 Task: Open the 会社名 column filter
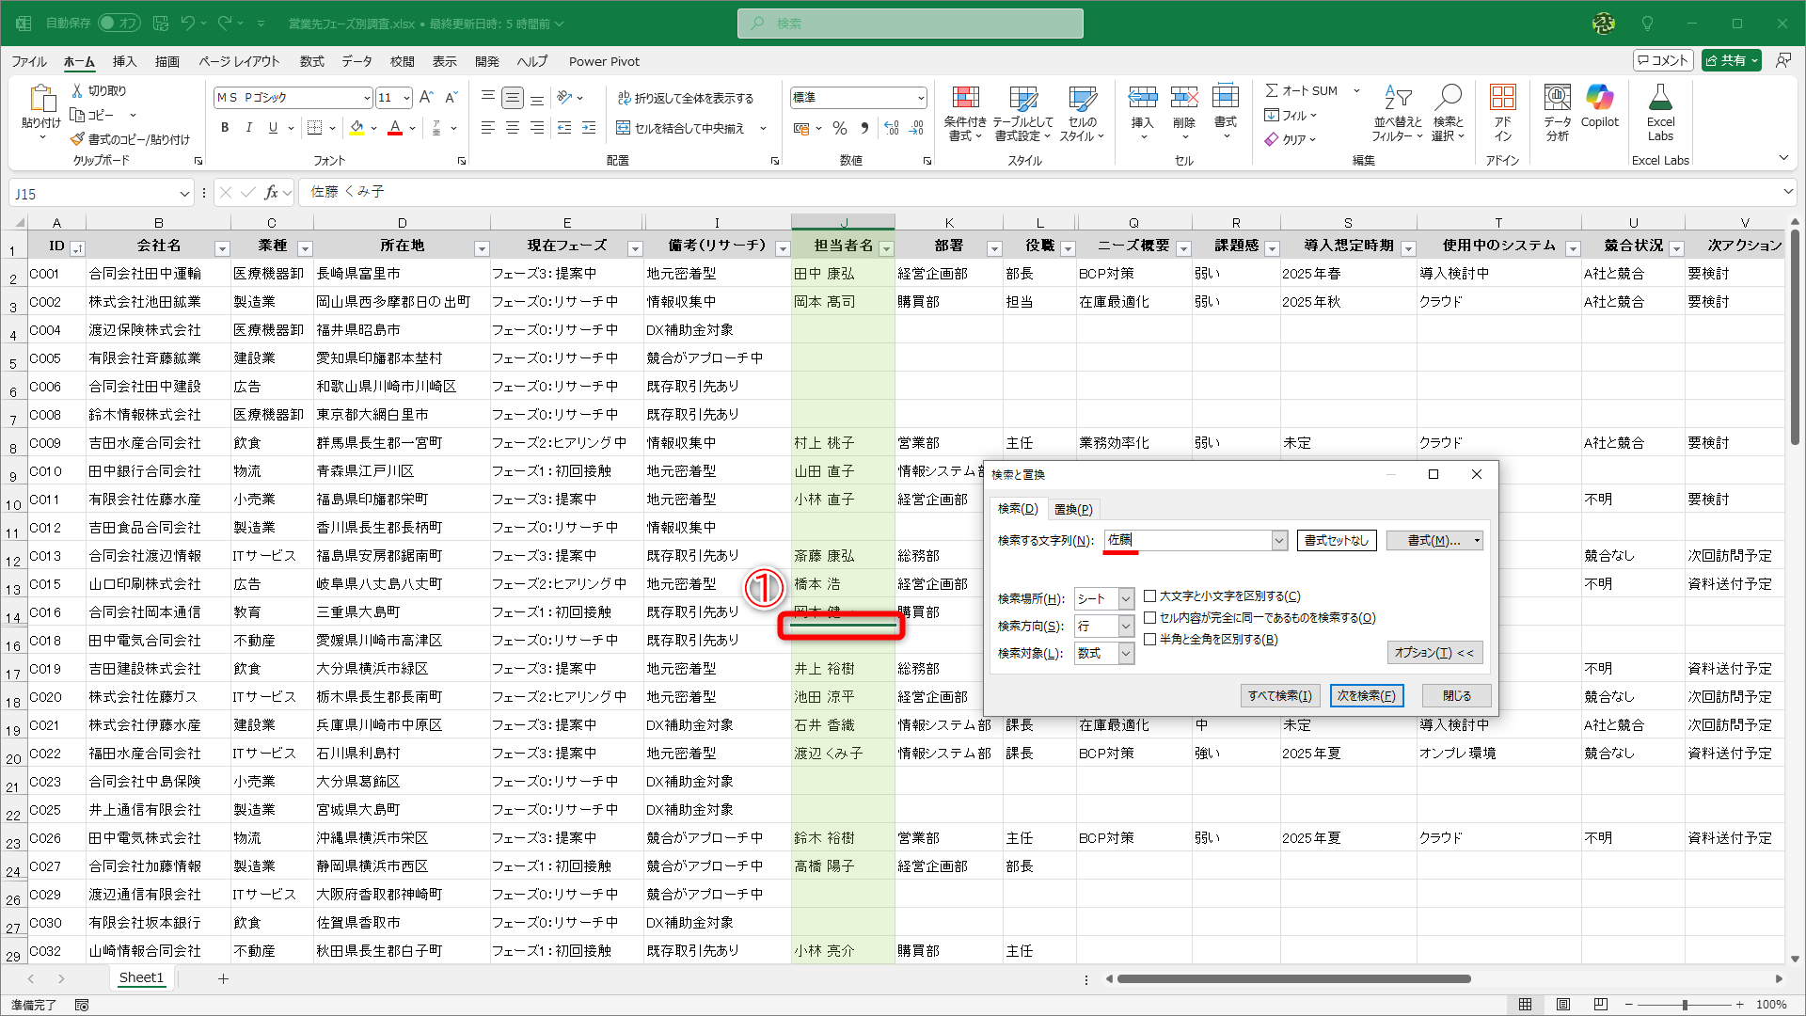(x=223, y=248)
